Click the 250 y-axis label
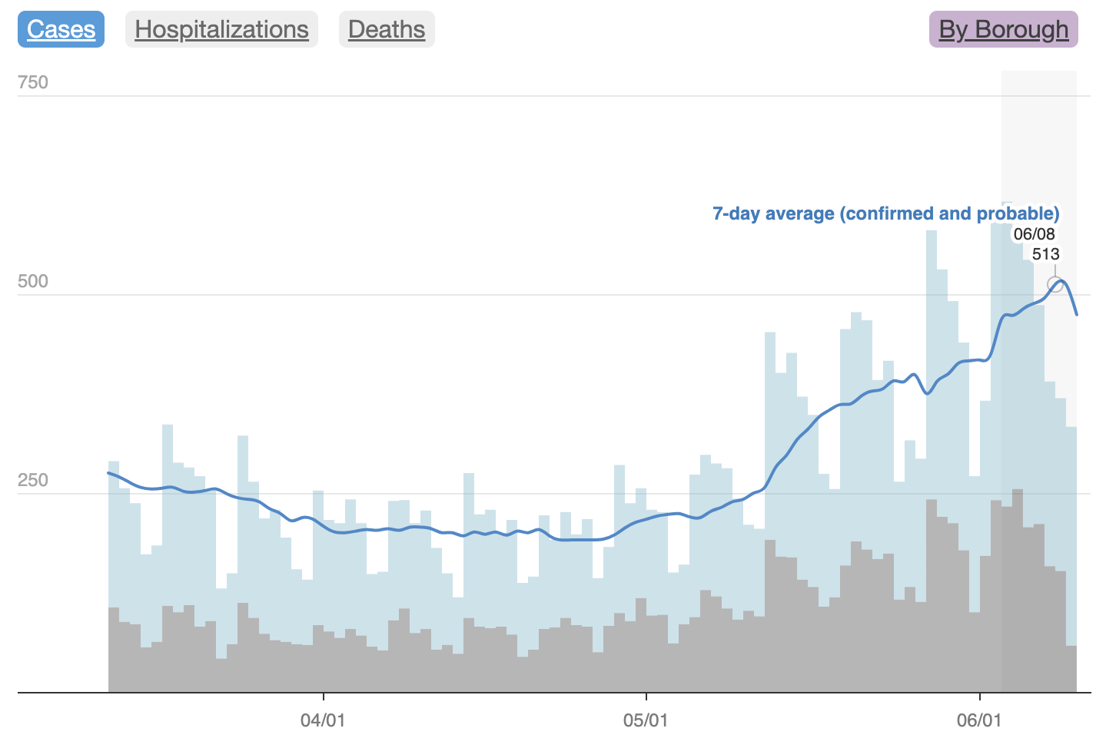The image size is (1116, 748). coord(32,480)
